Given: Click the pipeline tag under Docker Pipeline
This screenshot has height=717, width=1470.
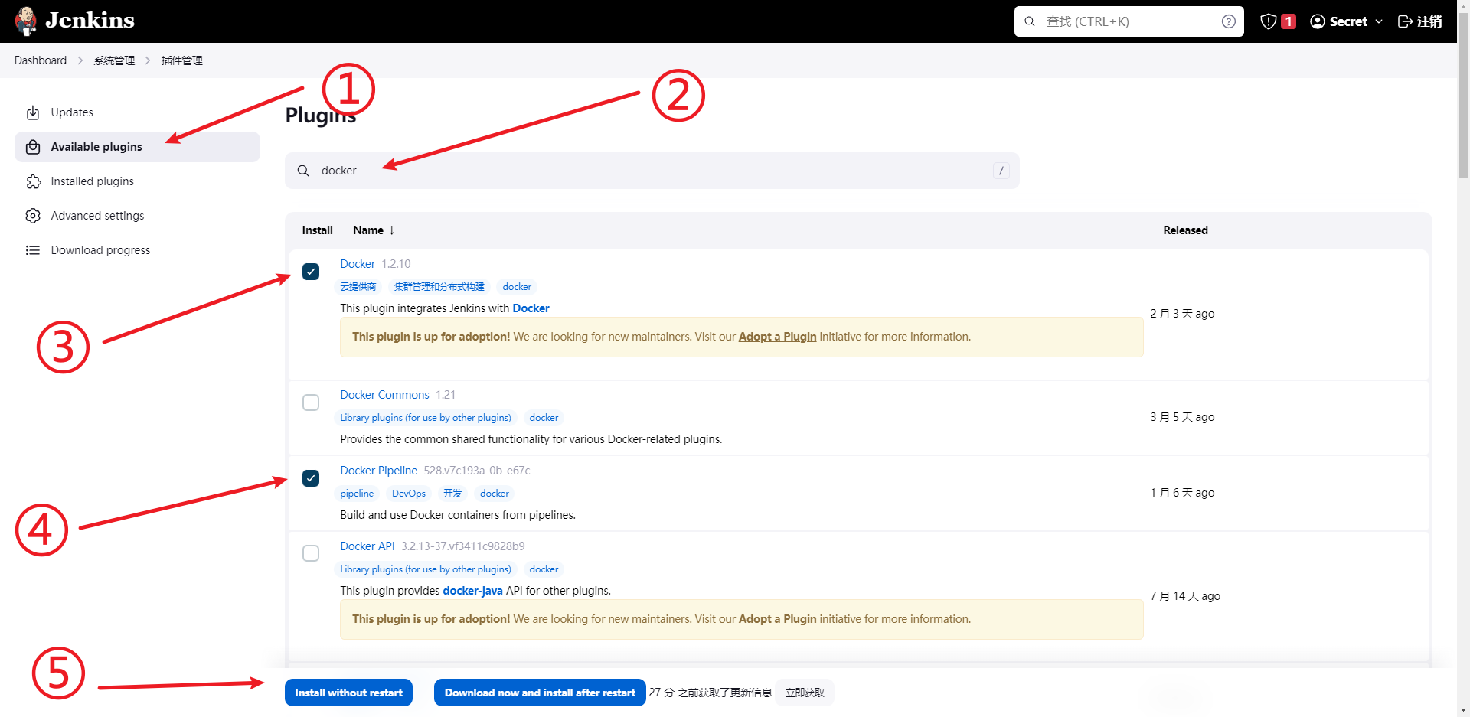Looking at the screenshot, I should [357, 494].
